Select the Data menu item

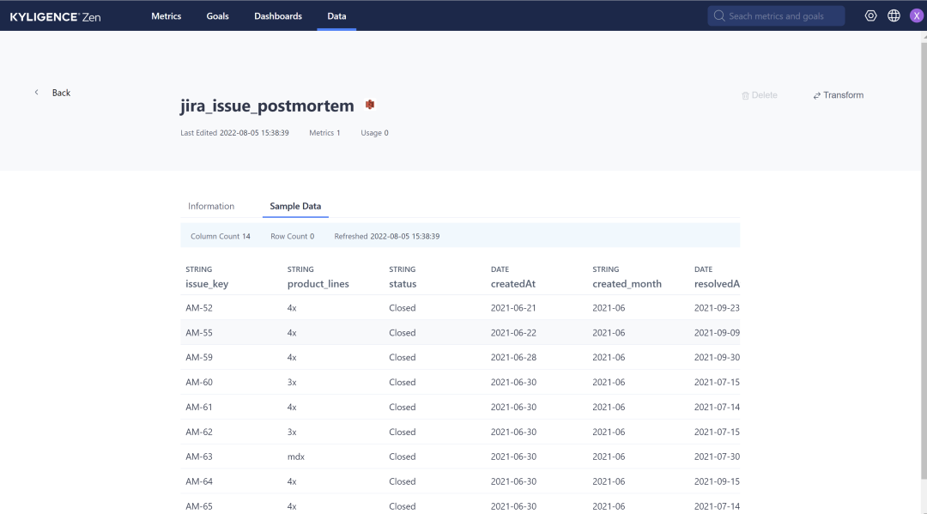336,16
